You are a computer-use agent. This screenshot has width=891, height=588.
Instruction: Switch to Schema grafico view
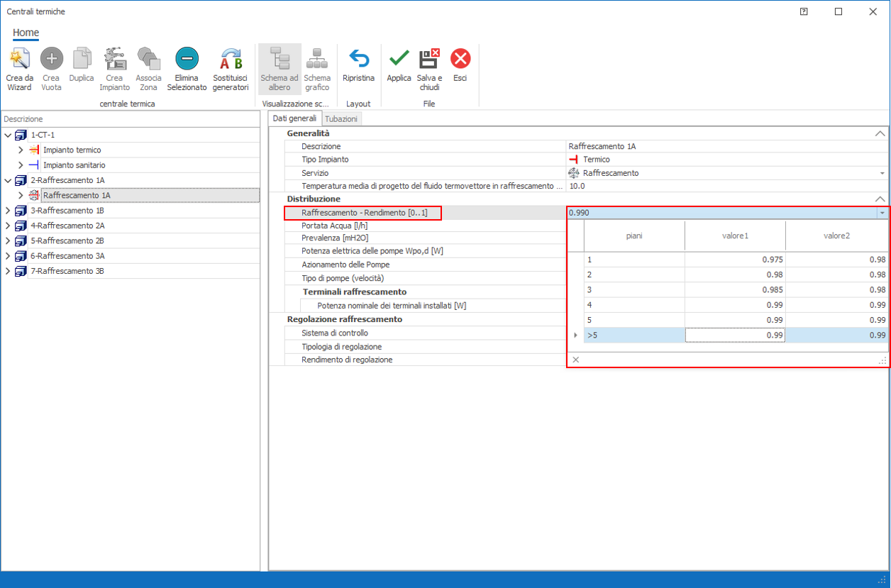click(x=317, y=60)
